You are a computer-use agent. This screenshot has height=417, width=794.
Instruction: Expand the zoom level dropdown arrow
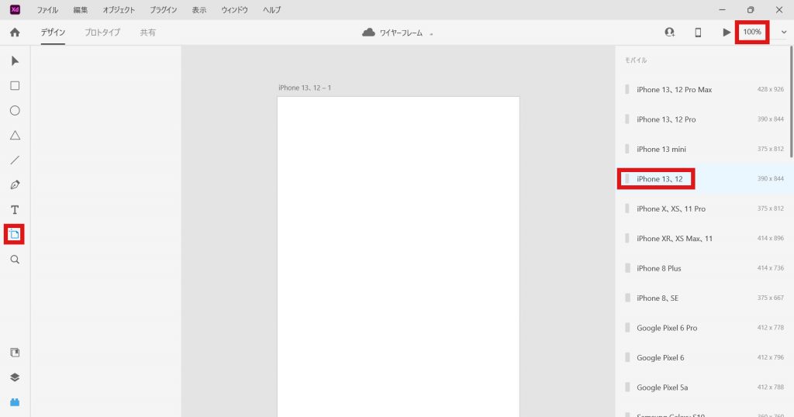[x=783, y=33]
